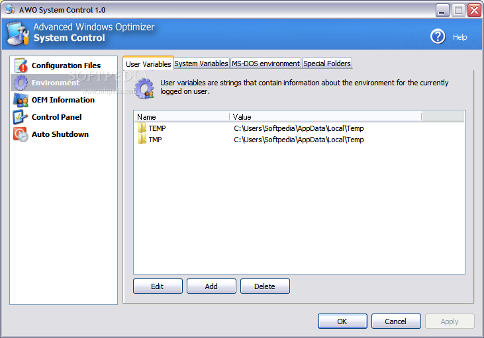
Task: Click the System Control header logo icon
Action: [x=18, y=34]
